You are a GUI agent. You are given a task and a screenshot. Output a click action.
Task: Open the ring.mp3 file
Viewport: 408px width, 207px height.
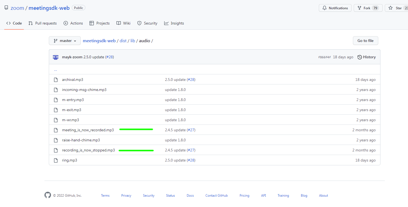(x=70, y=160)
